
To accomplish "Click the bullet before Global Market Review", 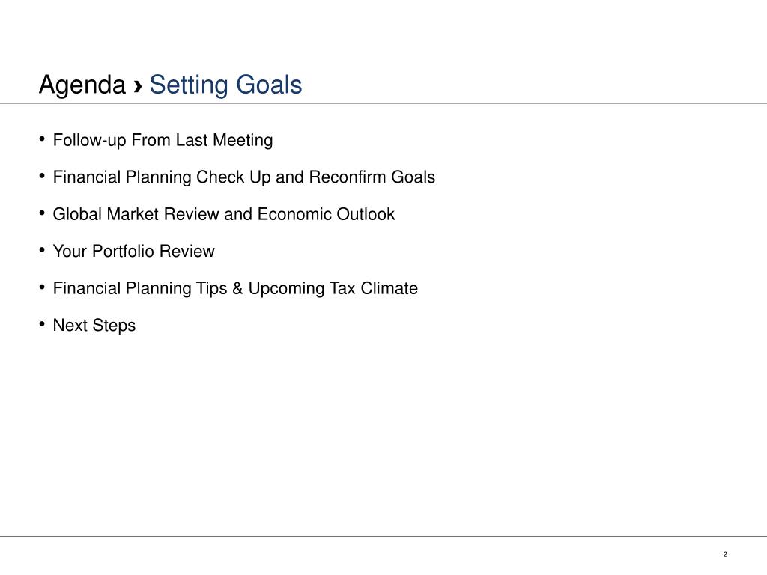I will pos(42,213).
